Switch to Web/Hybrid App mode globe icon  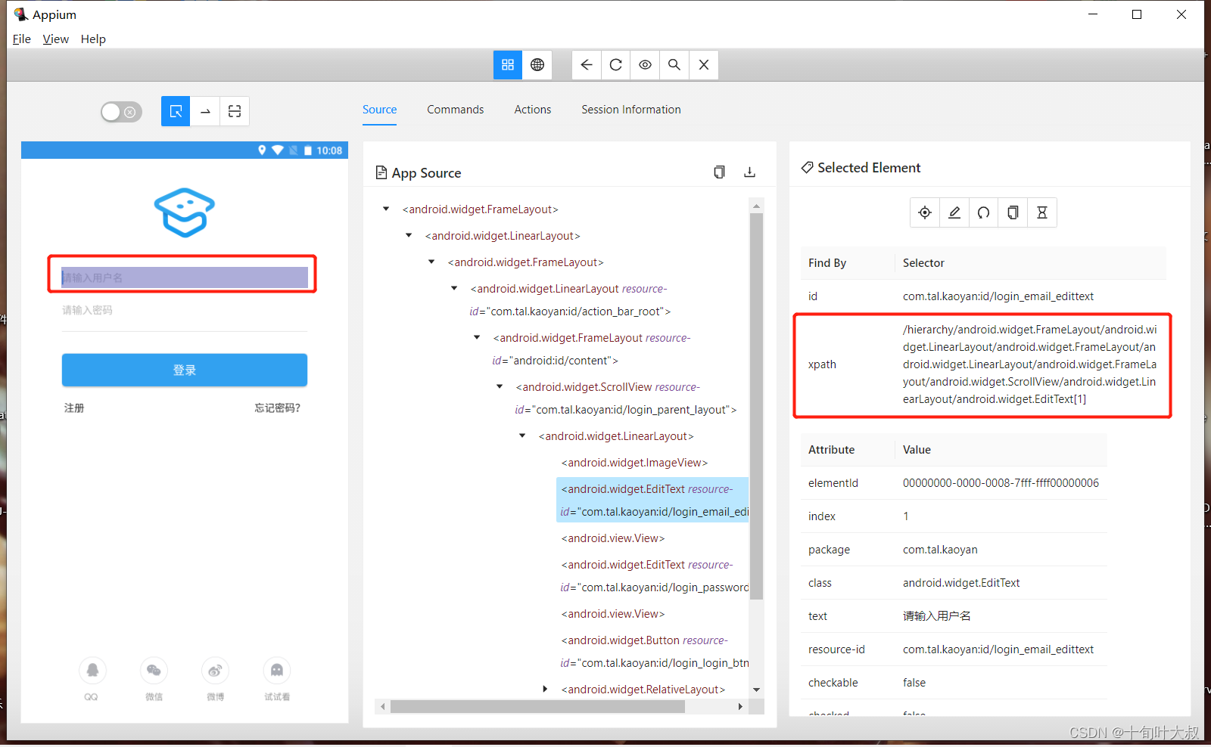point(537,65)
